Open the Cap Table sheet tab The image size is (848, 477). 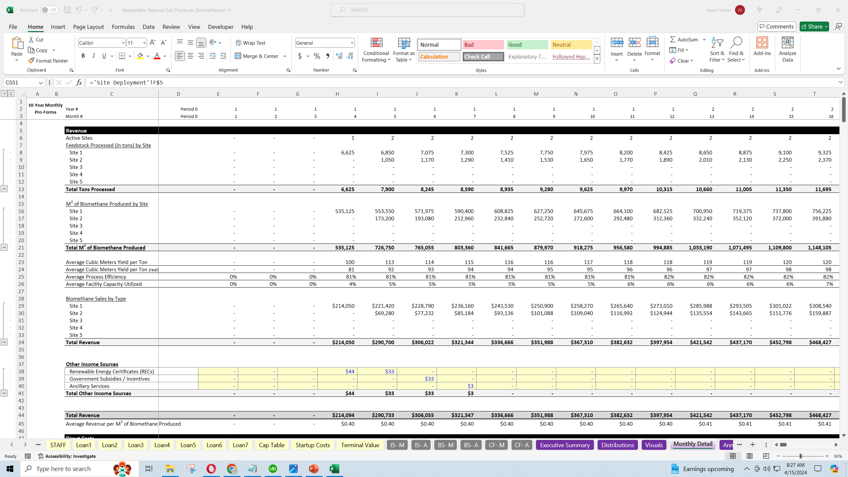(272, 445)
